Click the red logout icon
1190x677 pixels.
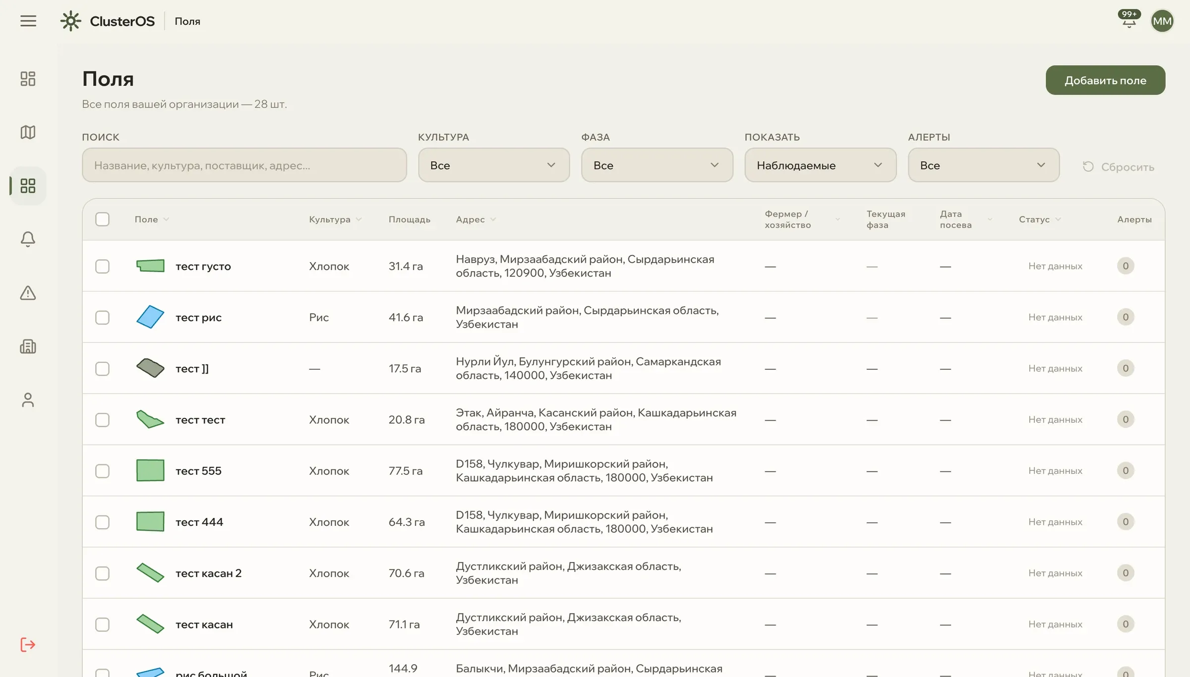click(28, 644)
